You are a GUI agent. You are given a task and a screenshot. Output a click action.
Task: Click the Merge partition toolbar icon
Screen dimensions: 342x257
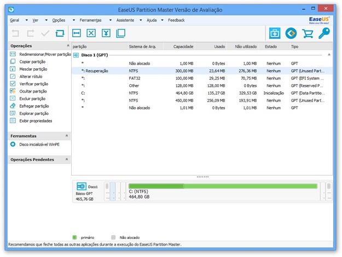[x=106, y=33]
